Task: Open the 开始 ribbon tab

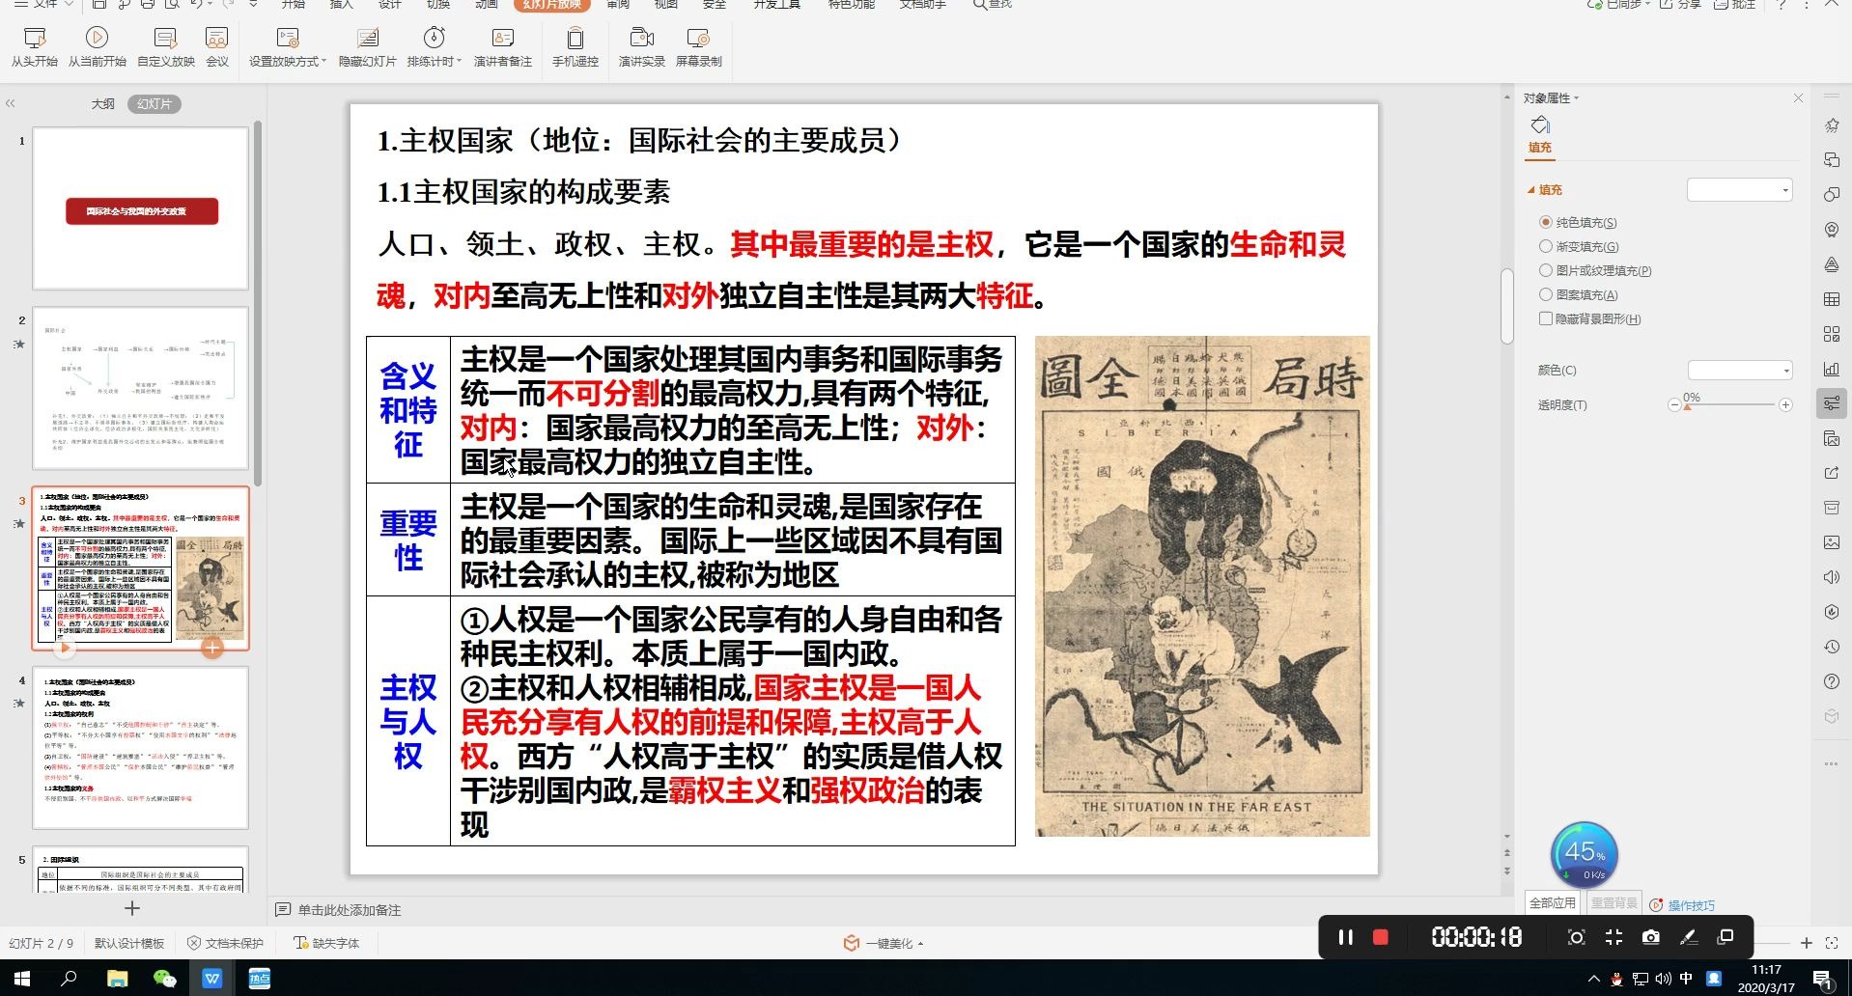Action: tap(293, 4)
